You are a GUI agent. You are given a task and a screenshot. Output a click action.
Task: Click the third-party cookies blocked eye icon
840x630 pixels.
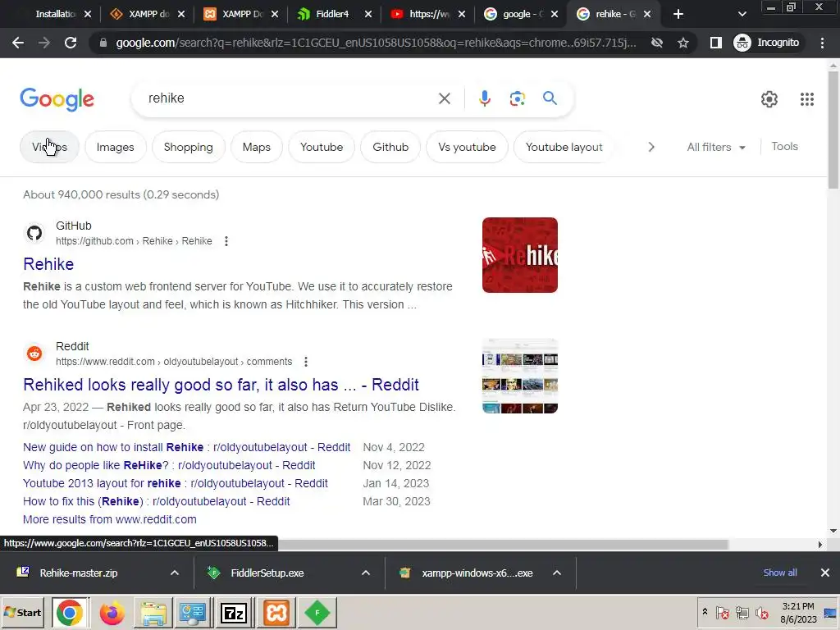click(x=657, y=43)
